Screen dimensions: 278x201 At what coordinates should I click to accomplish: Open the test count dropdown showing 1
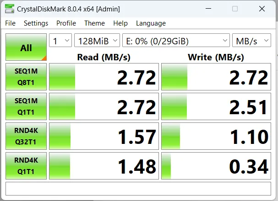point(60,41)
